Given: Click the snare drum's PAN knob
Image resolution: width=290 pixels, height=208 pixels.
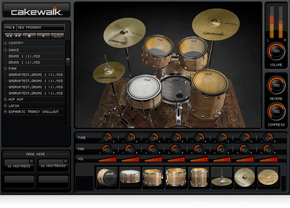Looking at the screenshot, I should (x=130, y=149).
